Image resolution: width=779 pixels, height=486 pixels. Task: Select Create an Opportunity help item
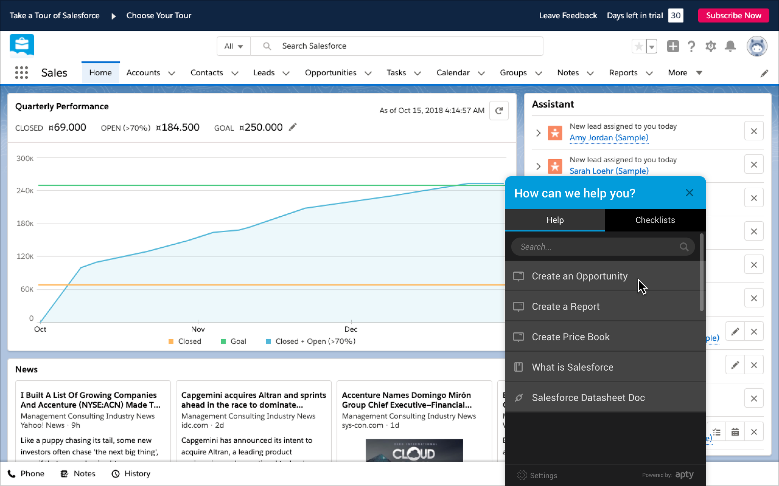point(580,276)
